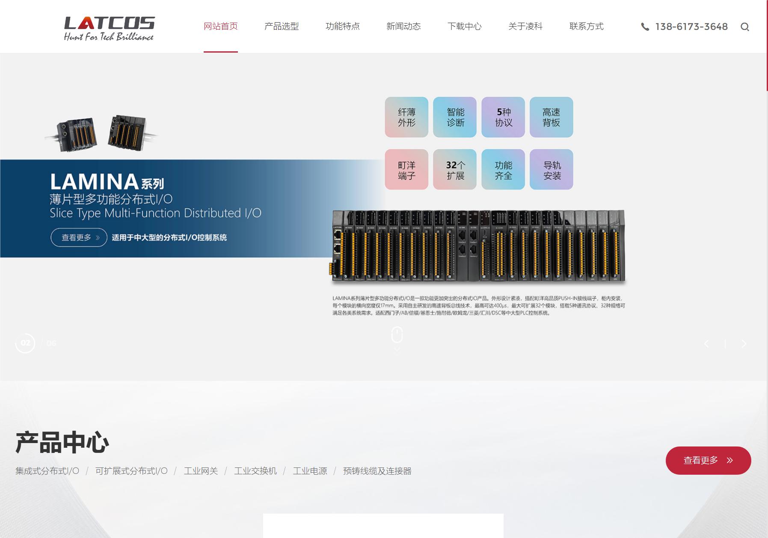
Task: Click the LAMINA系列 banner title
Action: tap(107, 182)
